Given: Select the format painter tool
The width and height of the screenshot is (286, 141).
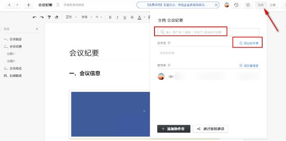Looking at the screenshot, I should tap(49, 17).
